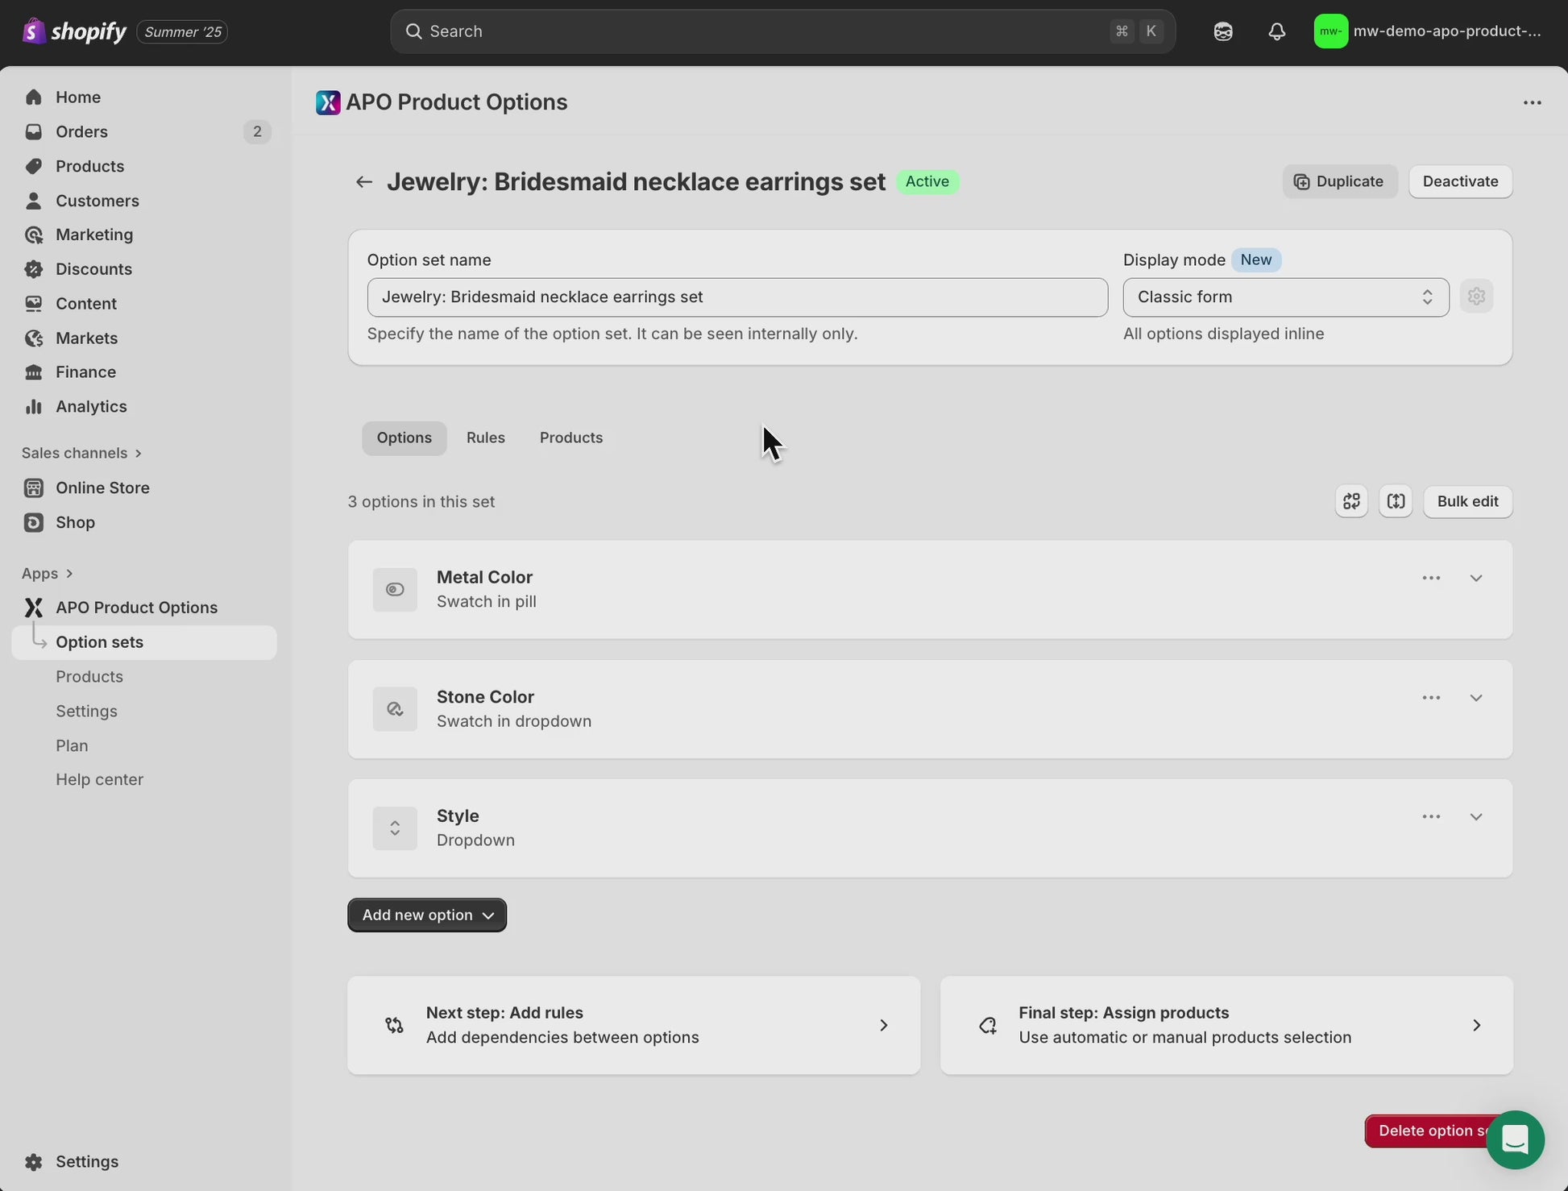The image size is (1568, 1191).
Task: Expand the Stone Color option
Action: (1475, 698)
